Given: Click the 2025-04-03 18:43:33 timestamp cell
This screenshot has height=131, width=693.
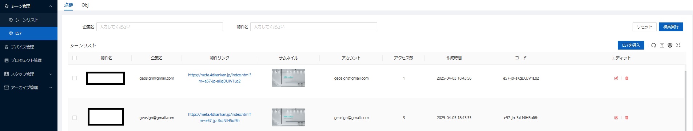Looking at the screenshot, I should coord(454,118).
